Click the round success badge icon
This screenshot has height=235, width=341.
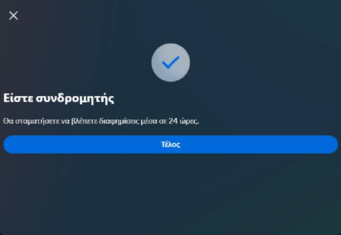[171, 62]
